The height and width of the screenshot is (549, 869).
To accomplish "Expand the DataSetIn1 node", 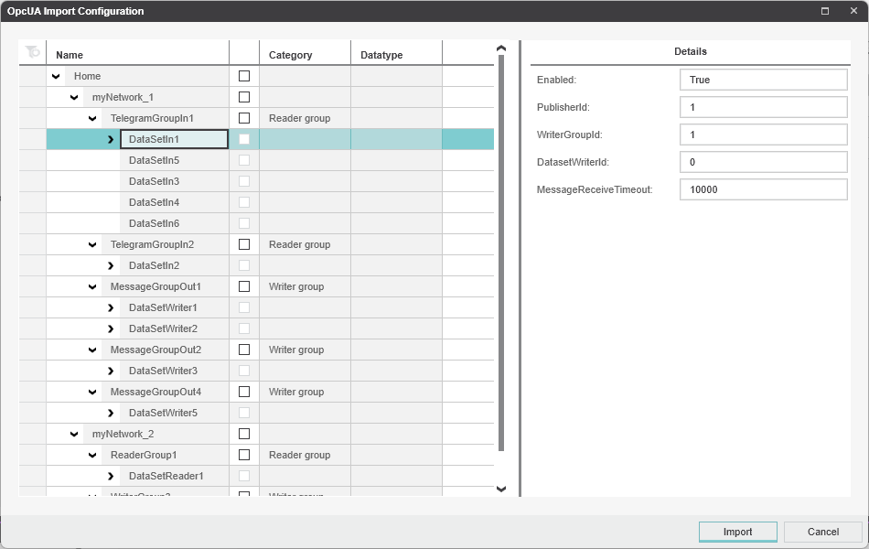I will [111, 139].
